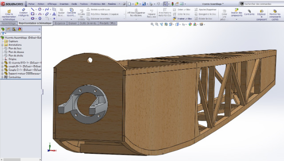
Task: Click Cotation intelligente dimension tool
Action: [x=24, y=13]
